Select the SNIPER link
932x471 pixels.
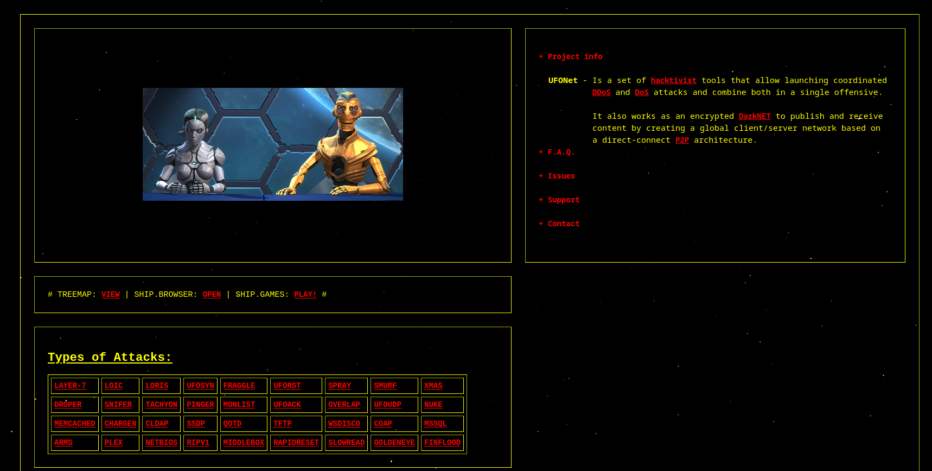pyautogui.click(x=118, y=405)
